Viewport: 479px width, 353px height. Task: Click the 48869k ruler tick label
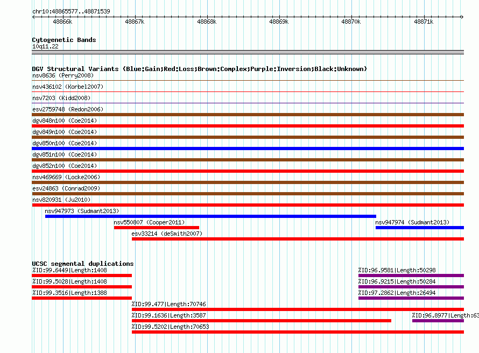coord(279,22)
